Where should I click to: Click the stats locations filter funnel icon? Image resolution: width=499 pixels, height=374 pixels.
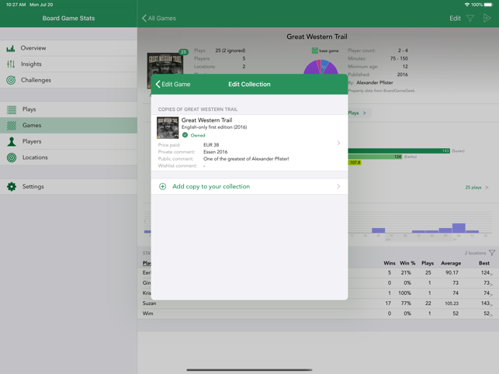point(492,253)
